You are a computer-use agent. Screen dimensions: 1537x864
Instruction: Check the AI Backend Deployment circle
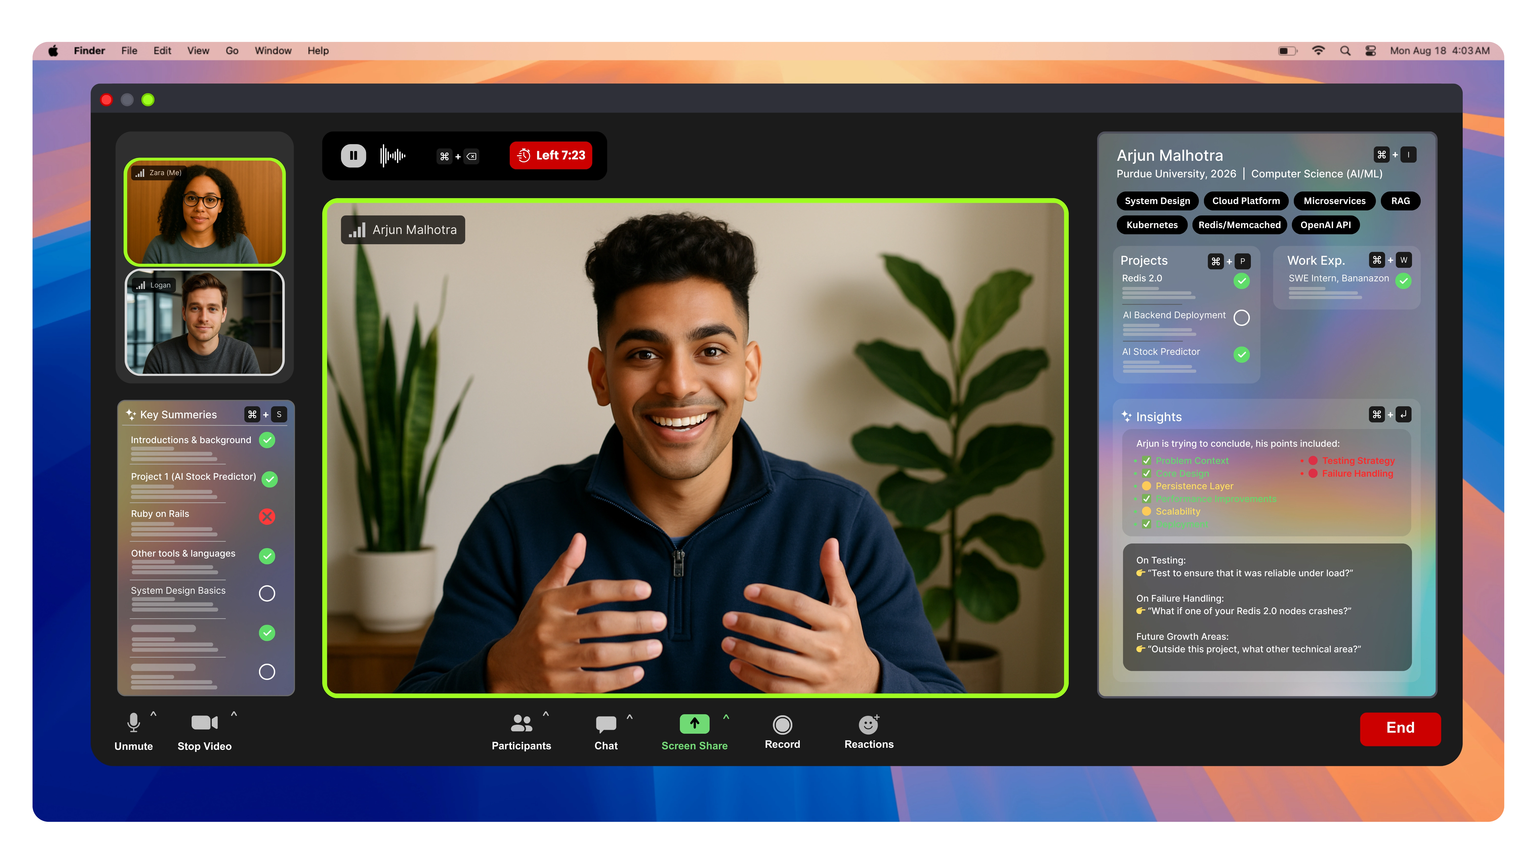(x=1241, y=318)
